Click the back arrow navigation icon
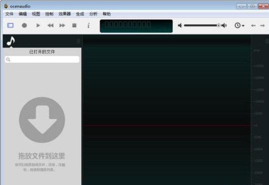The image size is (269, 185). point(253,26)
